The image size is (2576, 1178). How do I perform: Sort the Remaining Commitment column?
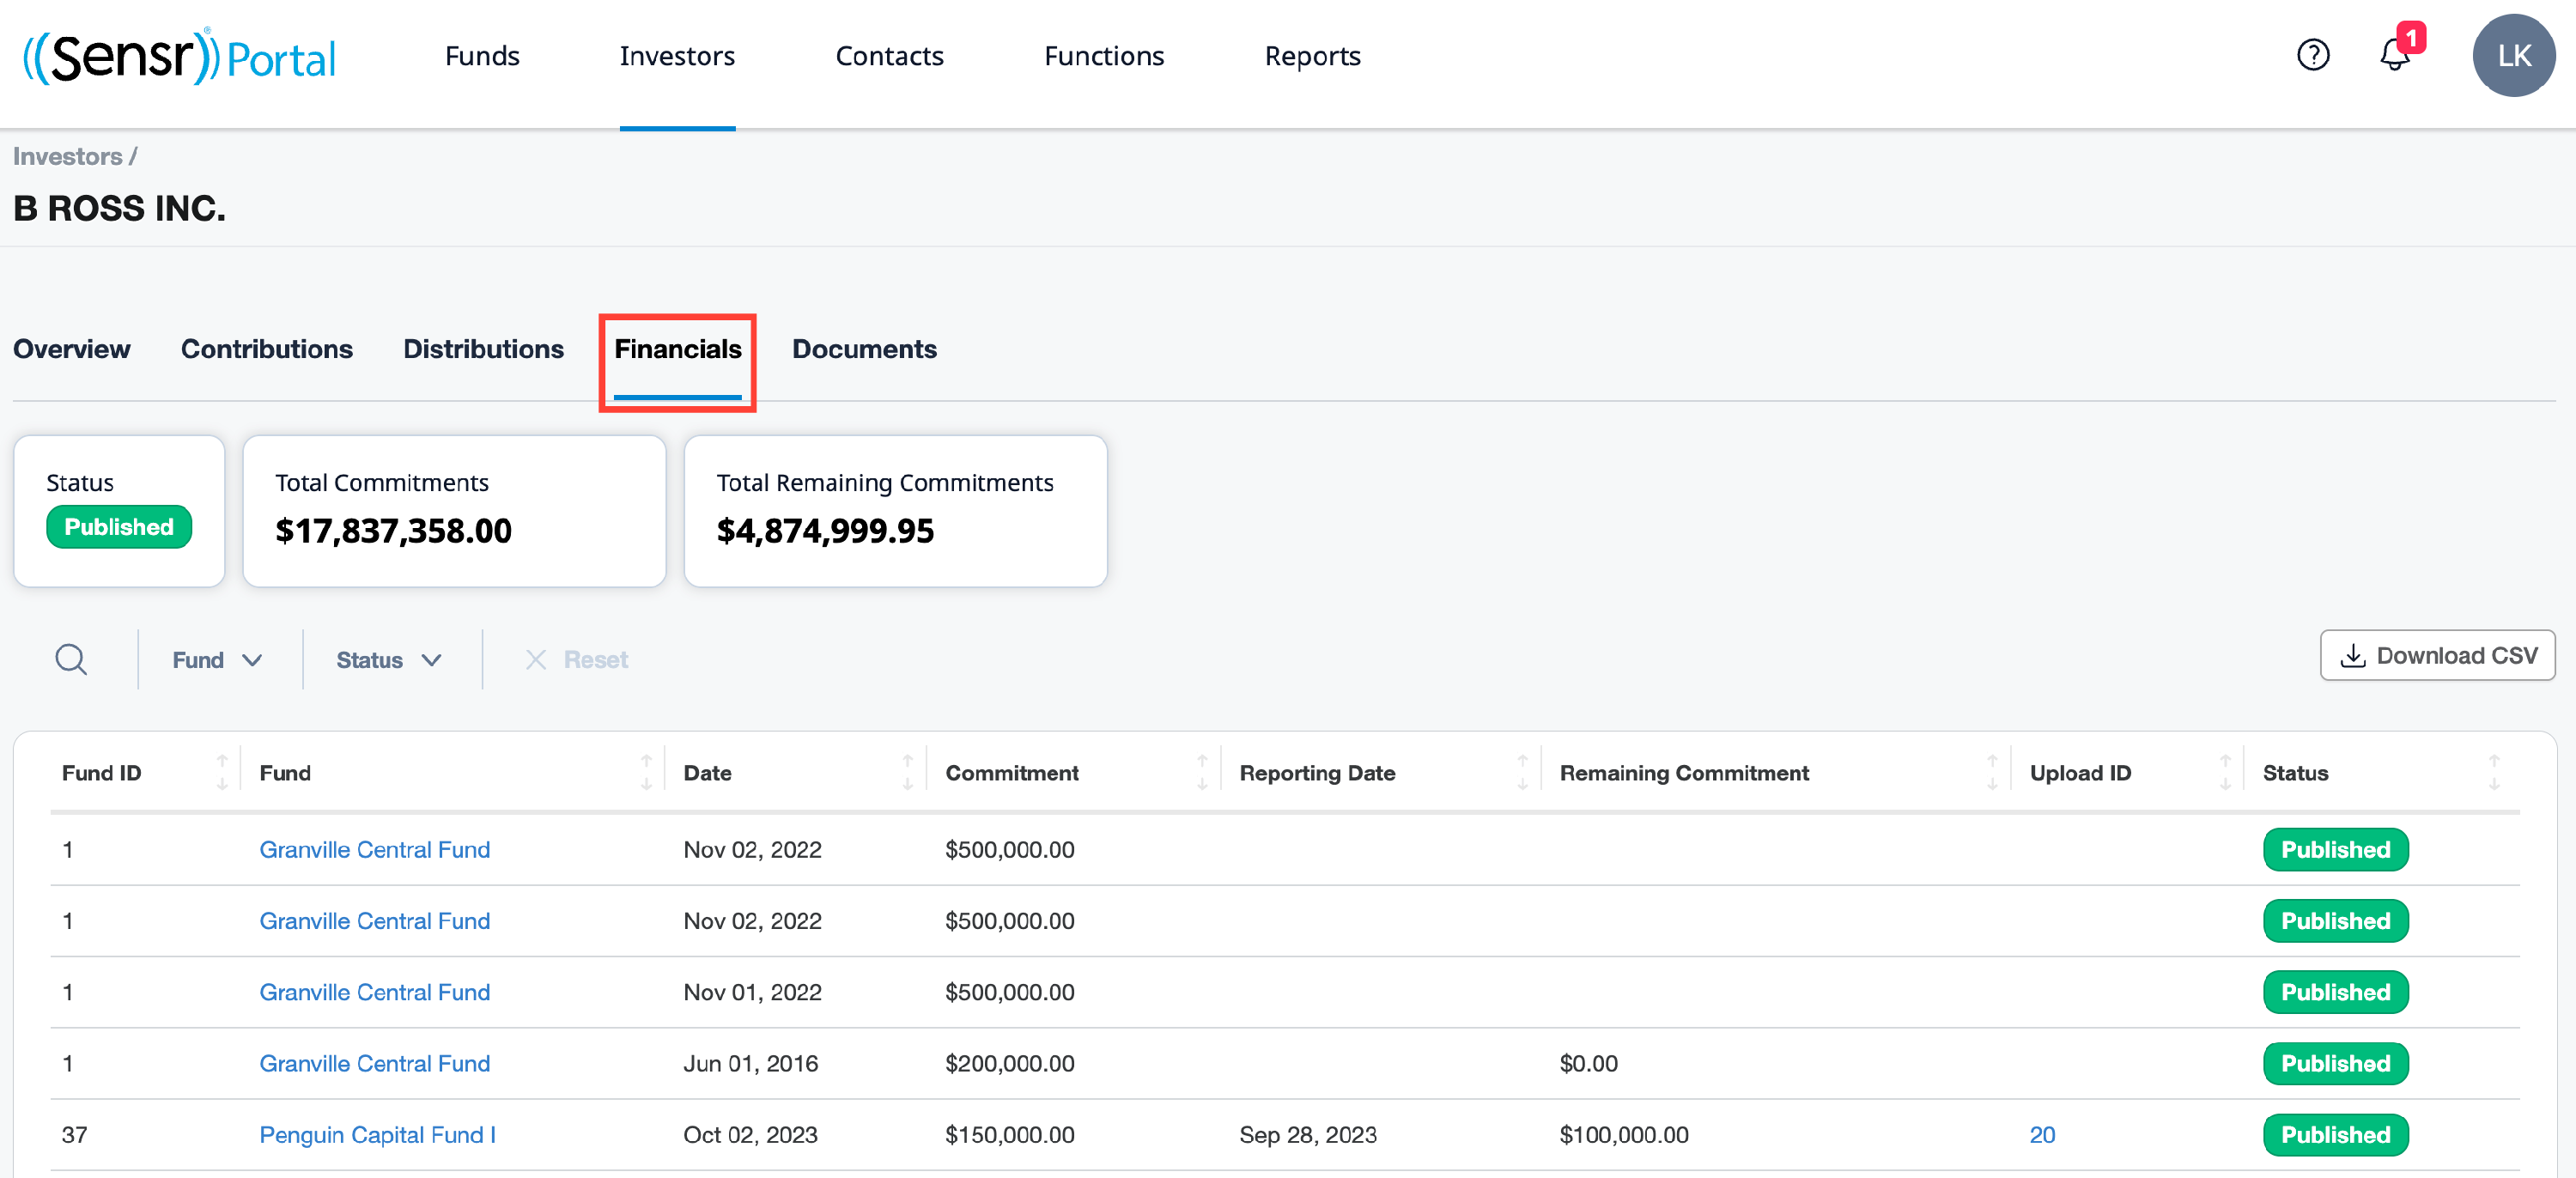[1992, 772]
